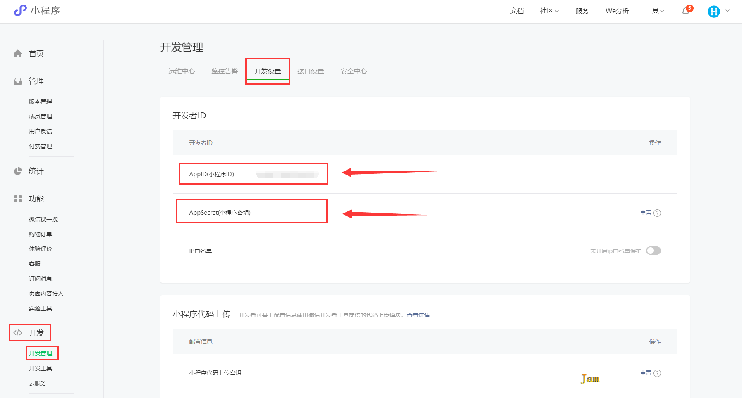Switch to the 监控告警 tab
The width and height of the screenshot is (742, 398).
[225, 71]
